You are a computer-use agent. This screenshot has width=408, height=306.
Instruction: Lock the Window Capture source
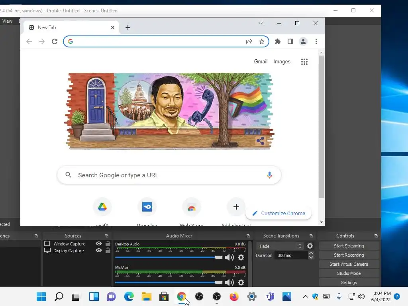[x=108, y=243]
